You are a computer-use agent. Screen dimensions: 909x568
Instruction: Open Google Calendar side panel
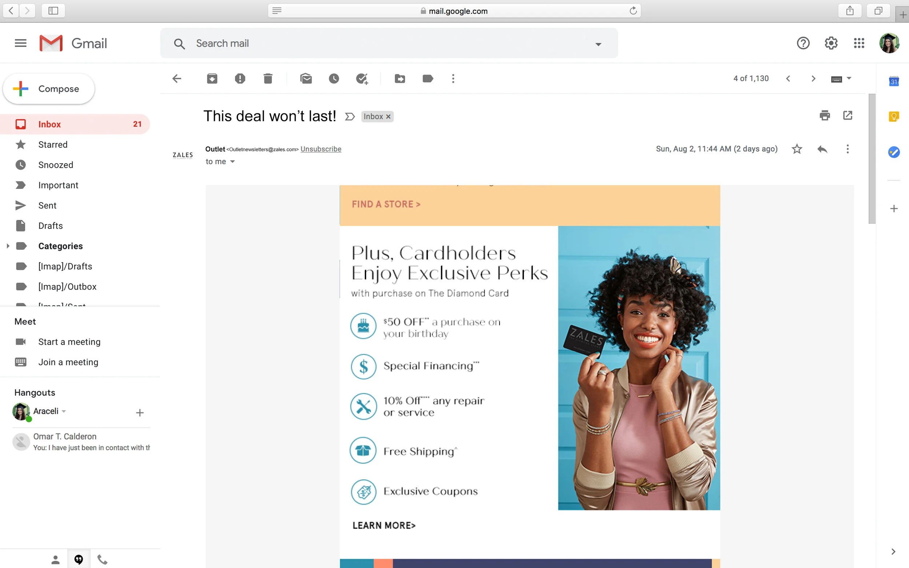coord(894,81)
